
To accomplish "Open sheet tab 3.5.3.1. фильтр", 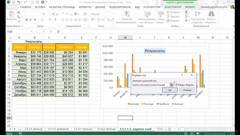I will pyautogui.click(x=33, y=129).
